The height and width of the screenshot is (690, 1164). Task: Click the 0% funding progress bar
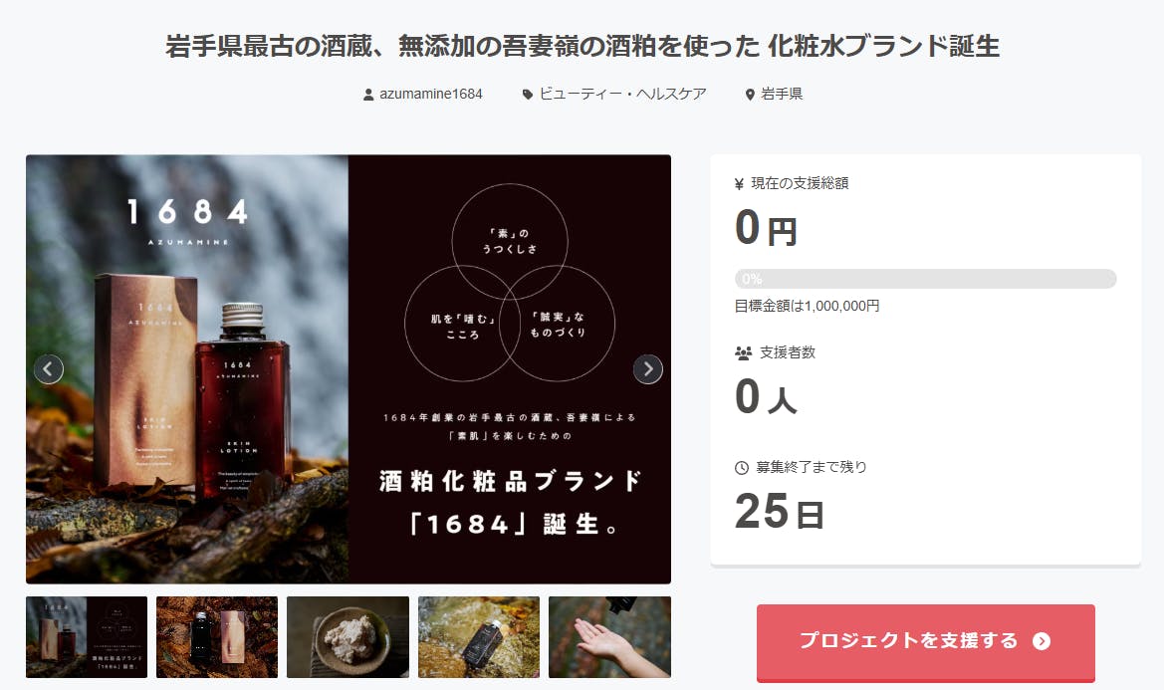(926, 279)
